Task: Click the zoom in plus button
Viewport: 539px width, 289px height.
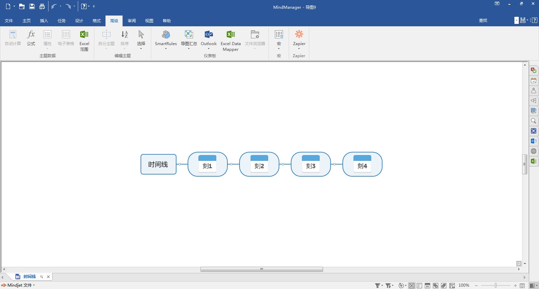Action: point(515,286)
